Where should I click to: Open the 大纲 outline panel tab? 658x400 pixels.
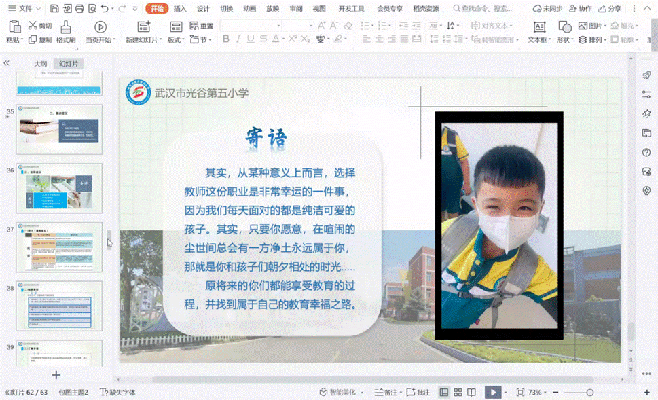click(41, 64)
